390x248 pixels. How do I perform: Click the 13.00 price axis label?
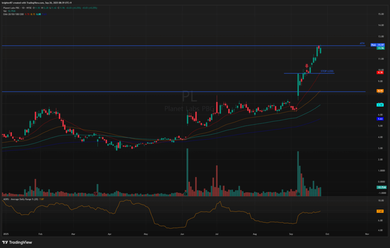click(380, 37)
